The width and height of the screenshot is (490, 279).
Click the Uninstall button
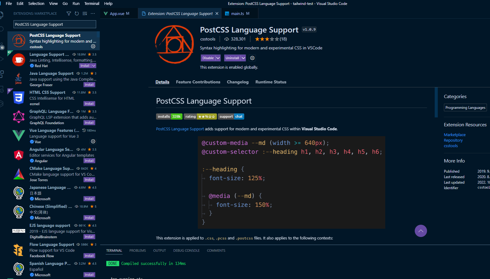(x=232, y=58)
